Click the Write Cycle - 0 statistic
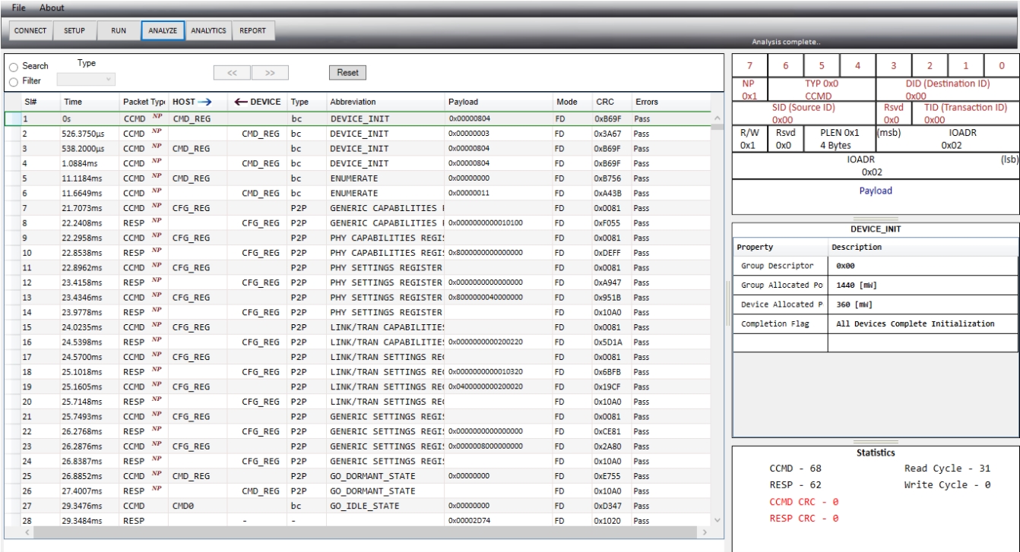 click(x=947, y=485)
